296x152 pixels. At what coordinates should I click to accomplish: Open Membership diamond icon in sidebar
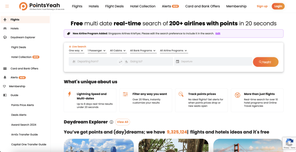coord(5,86)
